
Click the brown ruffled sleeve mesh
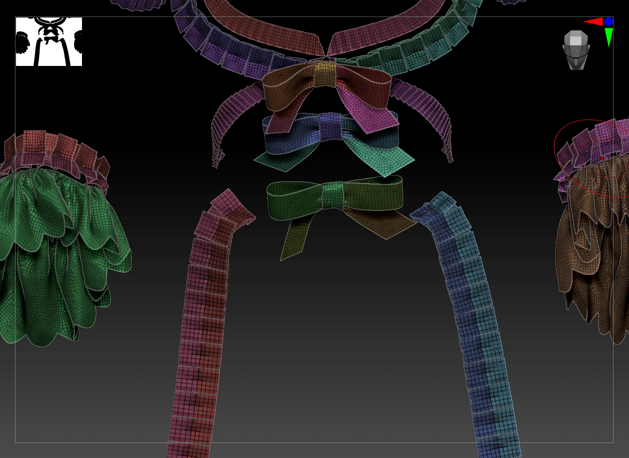pyautogui.click(x=593, y=247)
